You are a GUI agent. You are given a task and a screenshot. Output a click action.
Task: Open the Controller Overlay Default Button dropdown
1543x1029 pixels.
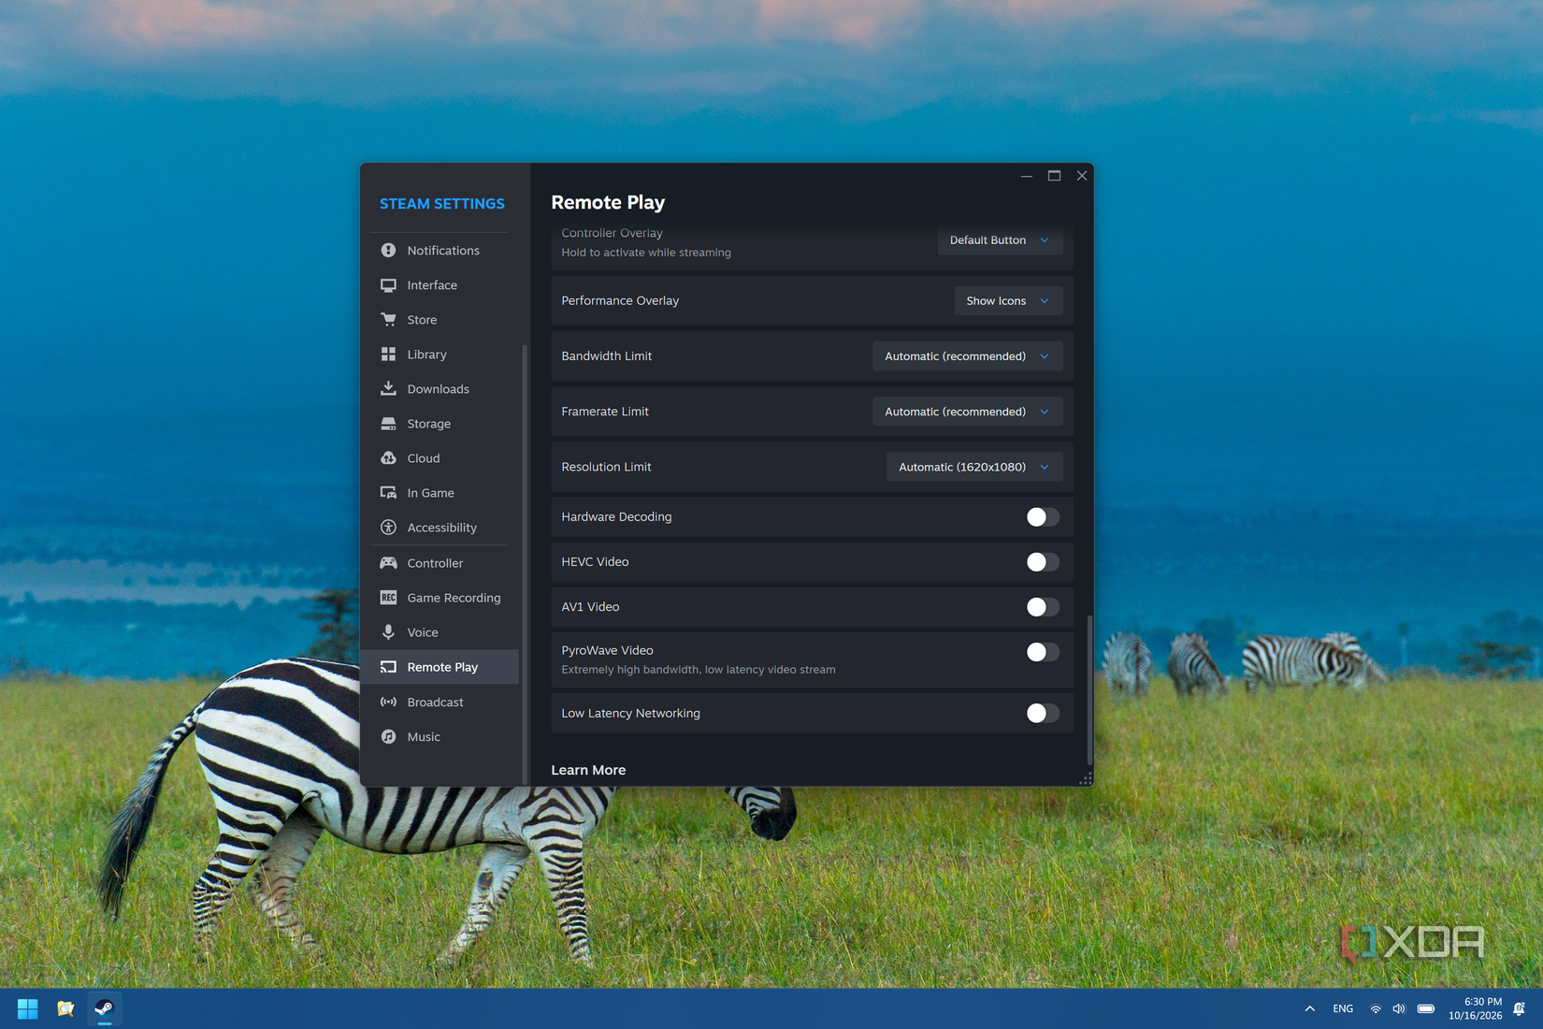point(1000,240)
